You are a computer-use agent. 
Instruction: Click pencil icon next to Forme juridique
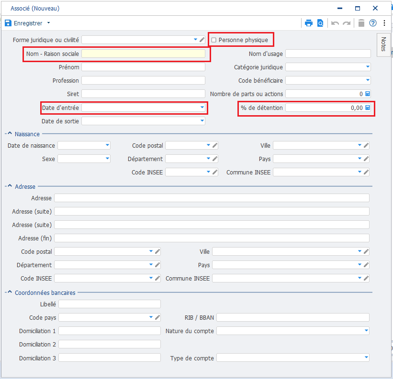(x=202, y=40)
